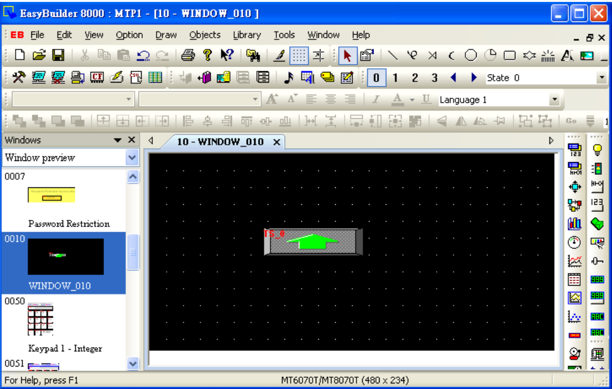The image size is (612, 389).
Task: Select the pie shape tool
Action: pos(490,55)
